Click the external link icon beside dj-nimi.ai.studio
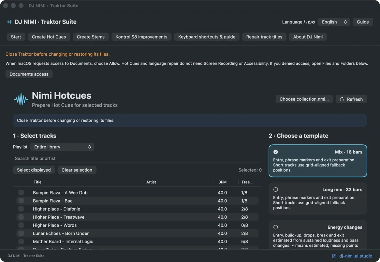 click(x=334, y=256)
